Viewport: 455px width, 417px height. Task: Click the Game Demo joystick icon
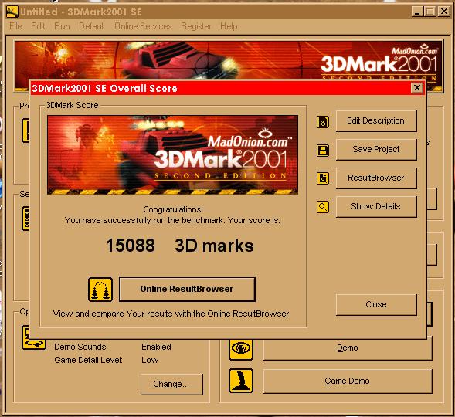[x=240, y=381]
